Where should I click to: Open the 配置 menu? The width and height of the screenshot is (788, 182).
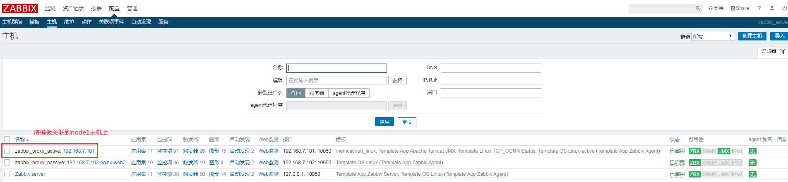pyautogui.click(x=114, y=8)
